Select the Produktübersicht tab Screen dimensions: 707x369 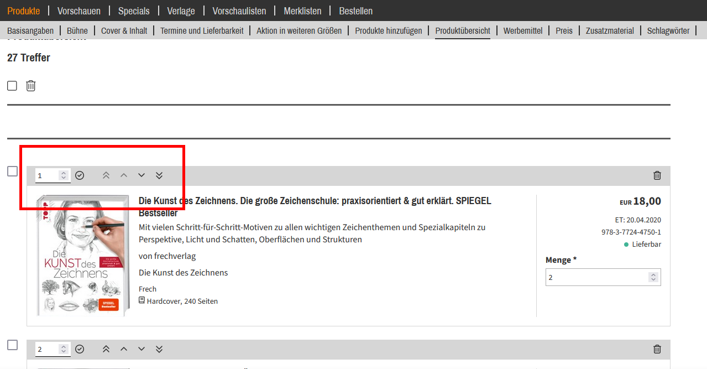coord(463,30)
